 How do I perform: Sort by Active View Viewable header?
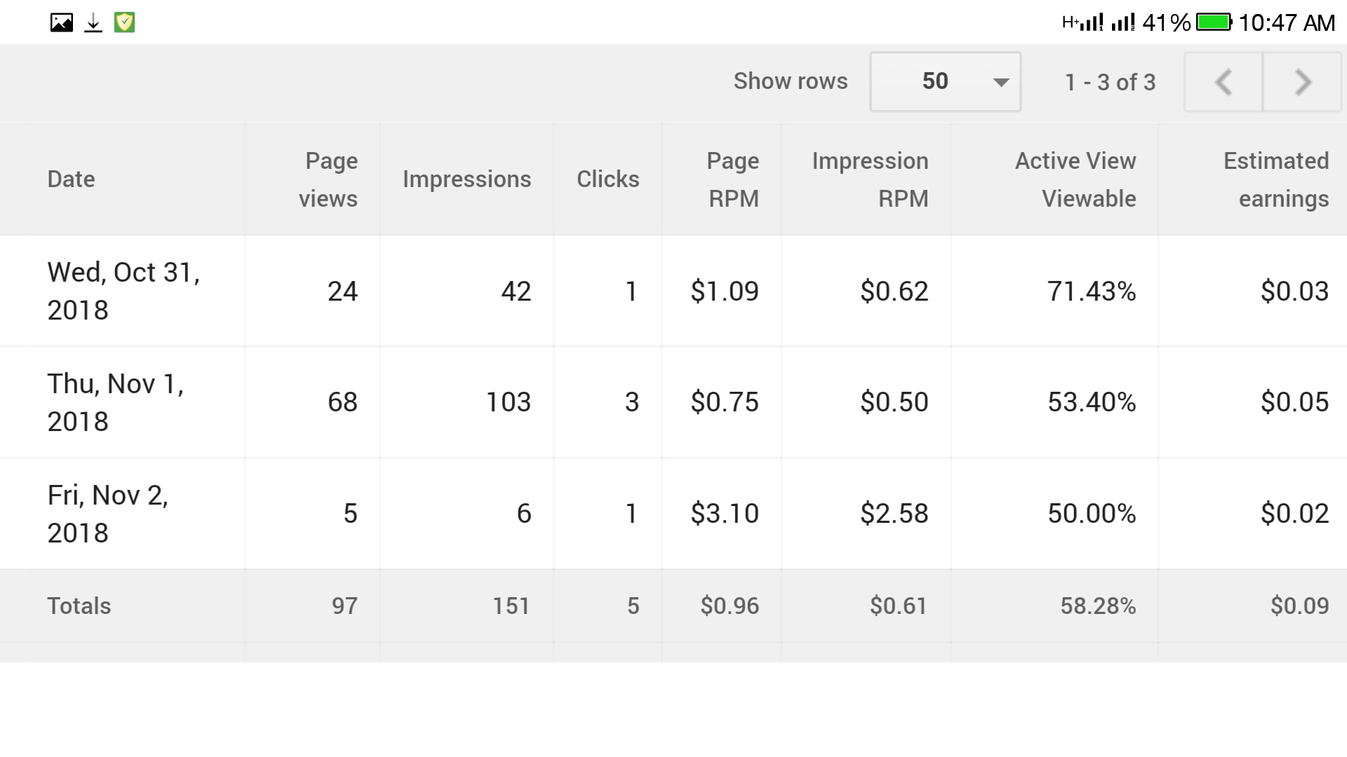tap(1075, 179)
